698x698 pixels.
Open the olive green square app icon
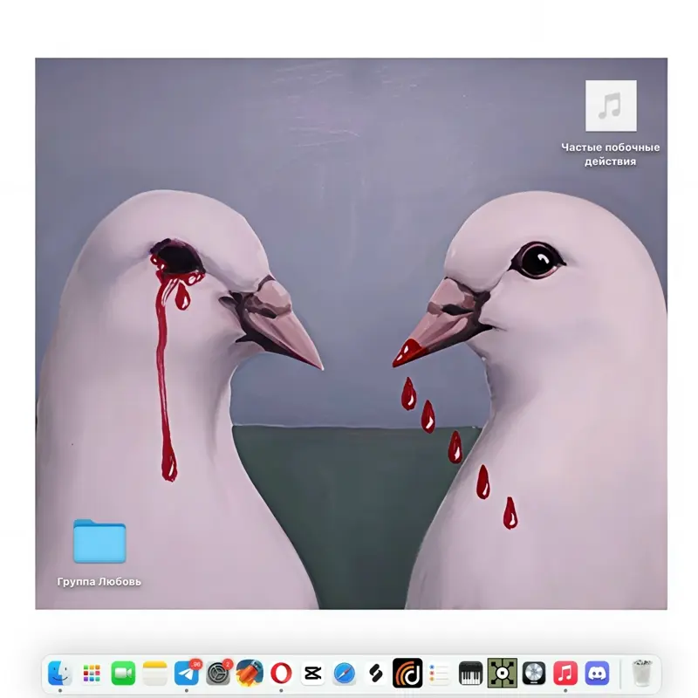tap(503, 673)
